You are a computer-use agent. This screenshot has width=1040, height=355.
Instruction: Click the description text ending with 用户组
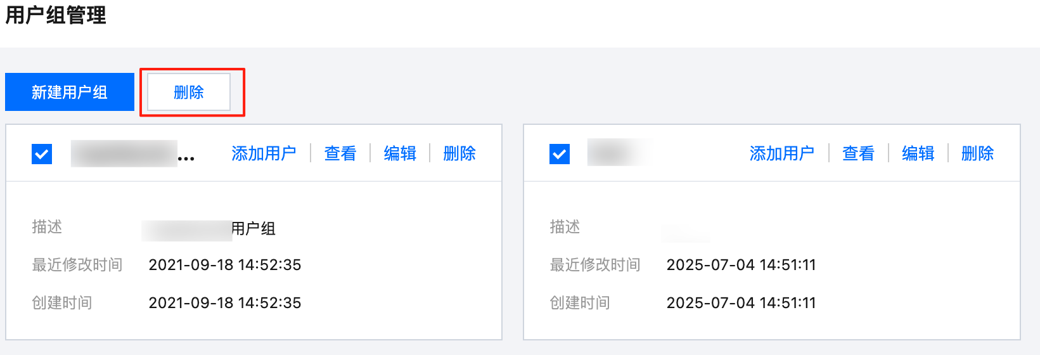[x=209, y=229]
